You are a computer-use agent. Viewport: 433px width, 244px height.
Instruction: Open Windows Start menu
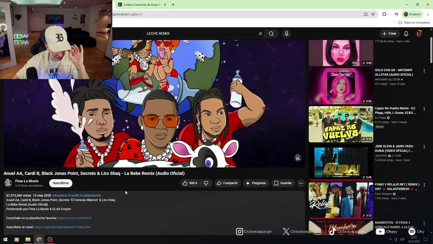(5, 240)
